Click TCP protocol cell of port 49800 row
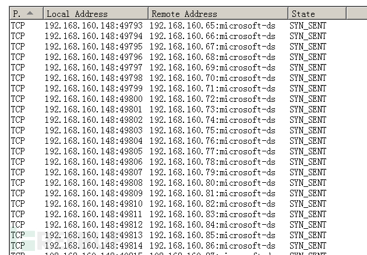 (x=18, y=99)
